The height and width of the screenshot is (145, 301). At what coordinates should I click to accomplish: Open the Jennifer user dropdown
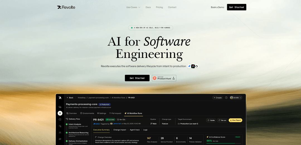tap(236, 98)
